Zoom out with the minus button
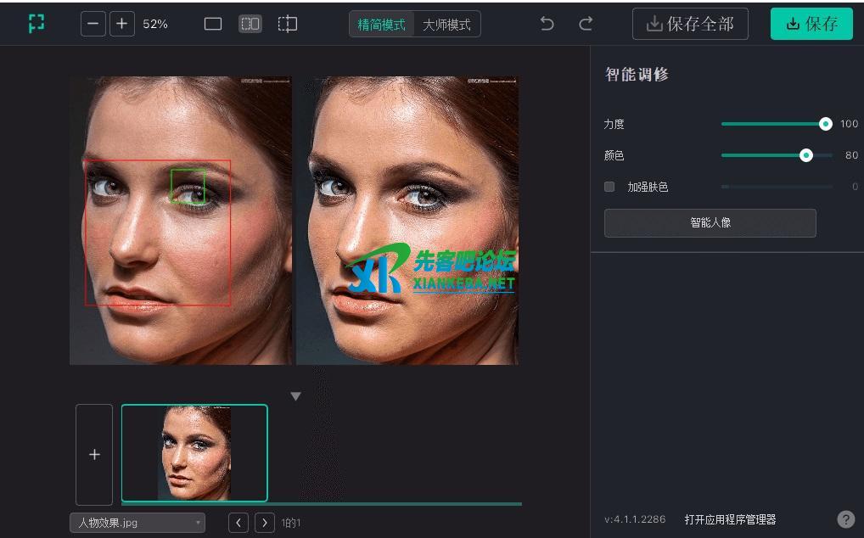This screenshot has width=864, height=538. pos(93,24)
